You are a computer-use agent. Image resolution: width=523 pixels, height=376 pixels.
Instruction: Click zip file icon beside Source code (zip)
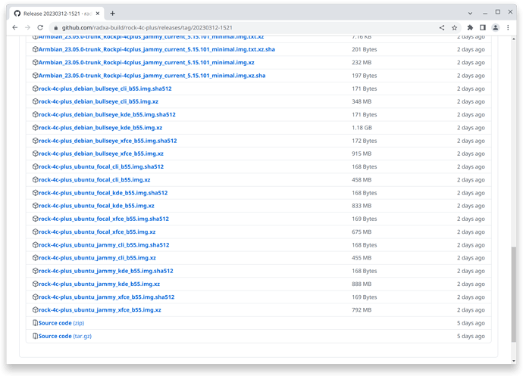click(x=35, y=323)
